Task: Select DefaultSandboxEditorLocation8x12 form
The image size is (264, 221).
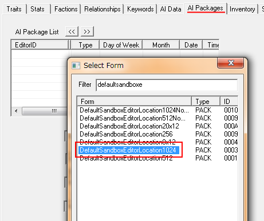Action: coord(127,142)
